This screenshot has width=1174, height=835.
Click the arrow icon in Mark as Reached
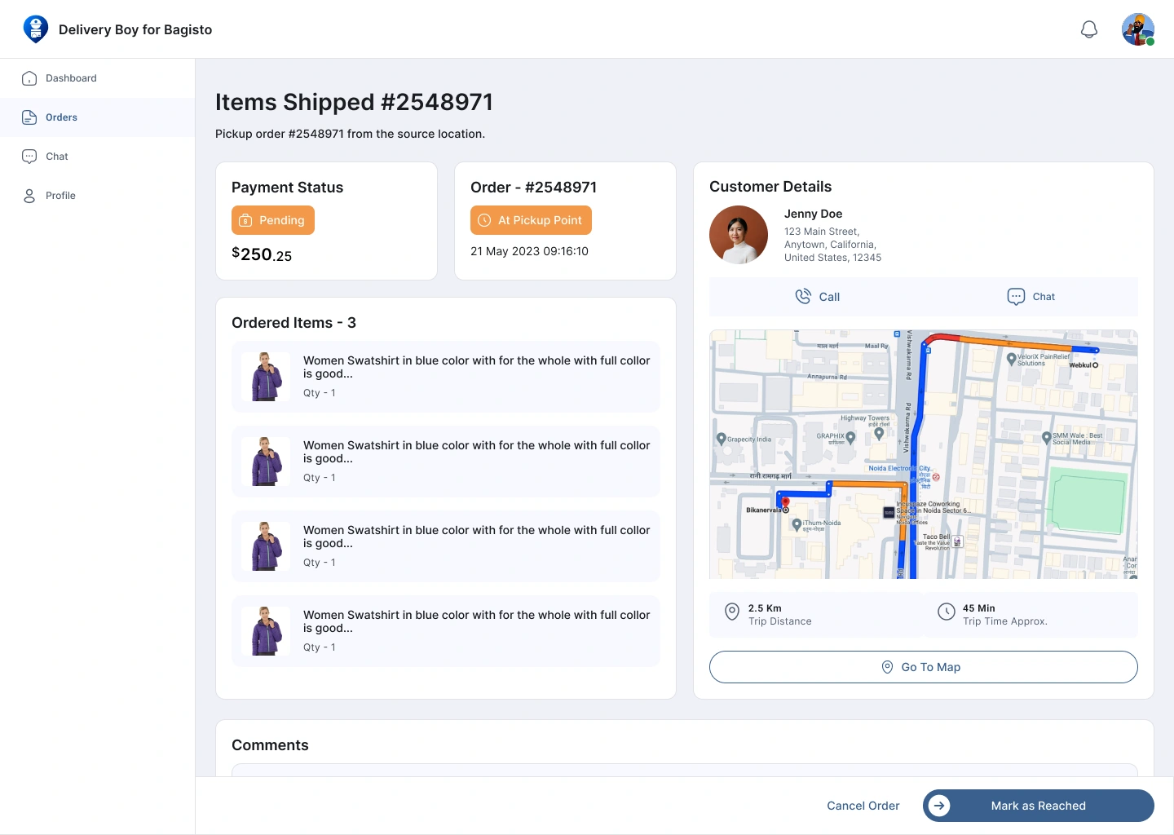point(939,806)
